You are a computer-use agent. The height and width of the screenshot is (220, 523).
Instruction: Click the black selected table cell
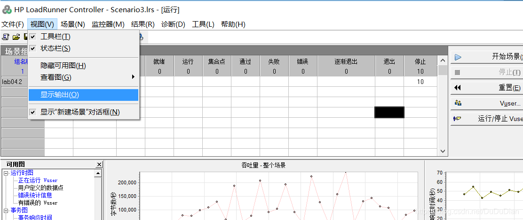(x=389, y=112)
